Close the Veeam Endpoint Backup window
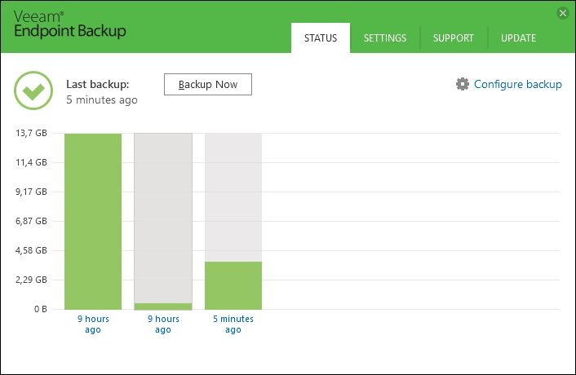Viewport: 576px width, 375px height. coord(562,13)
